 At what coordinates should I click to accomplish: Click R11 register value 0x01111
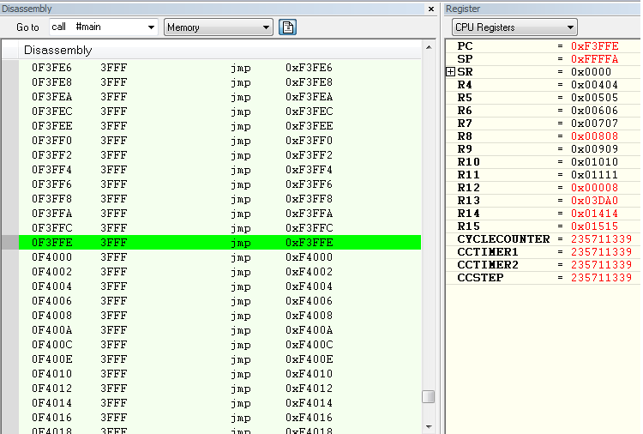(x=595, y=175)
